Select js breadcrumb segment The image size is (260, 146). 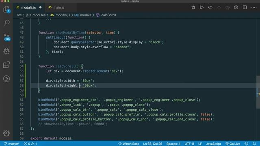pos(27,15)
